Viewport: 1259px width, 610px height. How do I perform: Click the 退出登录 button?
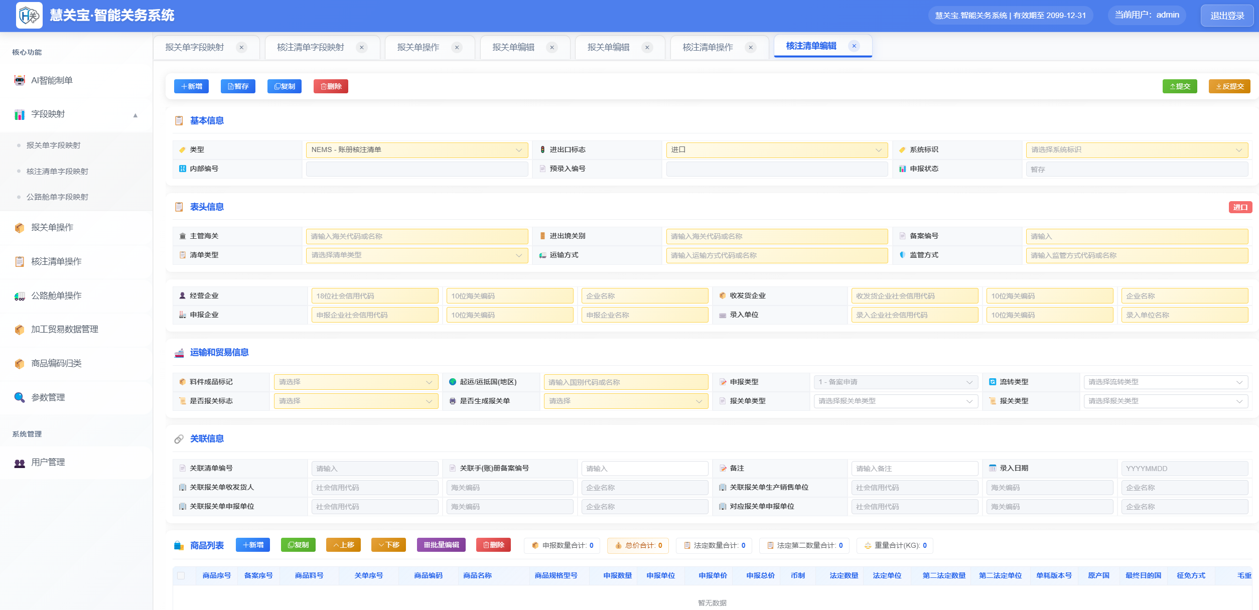click(1227, 16)
